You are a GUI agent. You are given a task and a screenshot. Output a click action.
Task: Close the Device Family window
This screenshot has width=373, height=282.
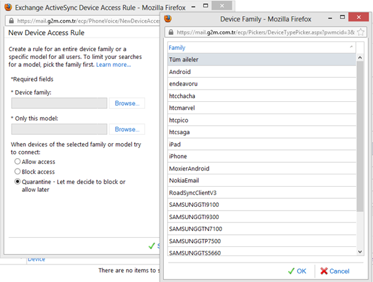click(x=359, y=17)
